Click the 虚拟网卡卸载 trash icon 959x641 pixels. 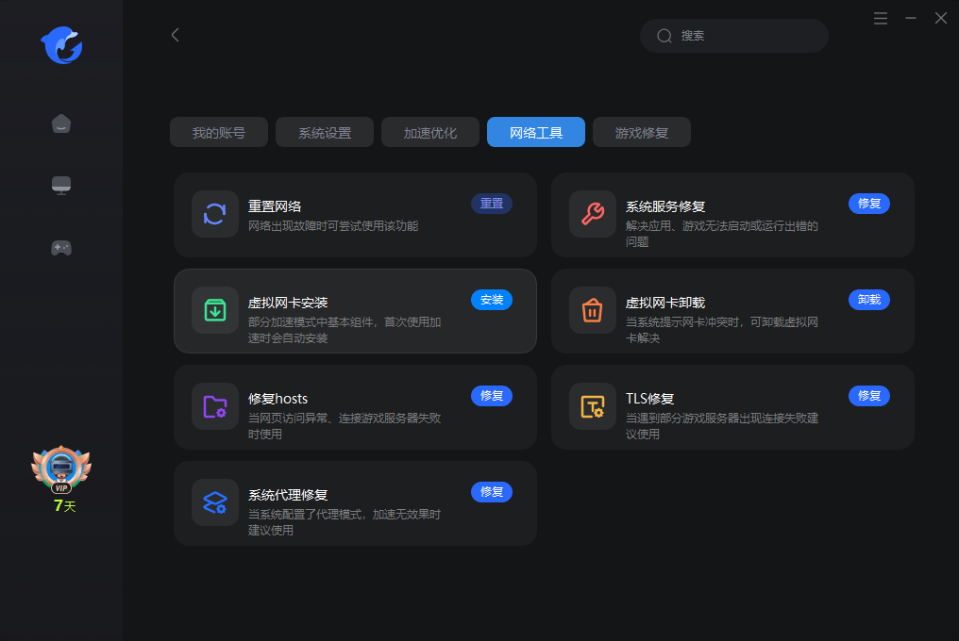tap(592, 310)
